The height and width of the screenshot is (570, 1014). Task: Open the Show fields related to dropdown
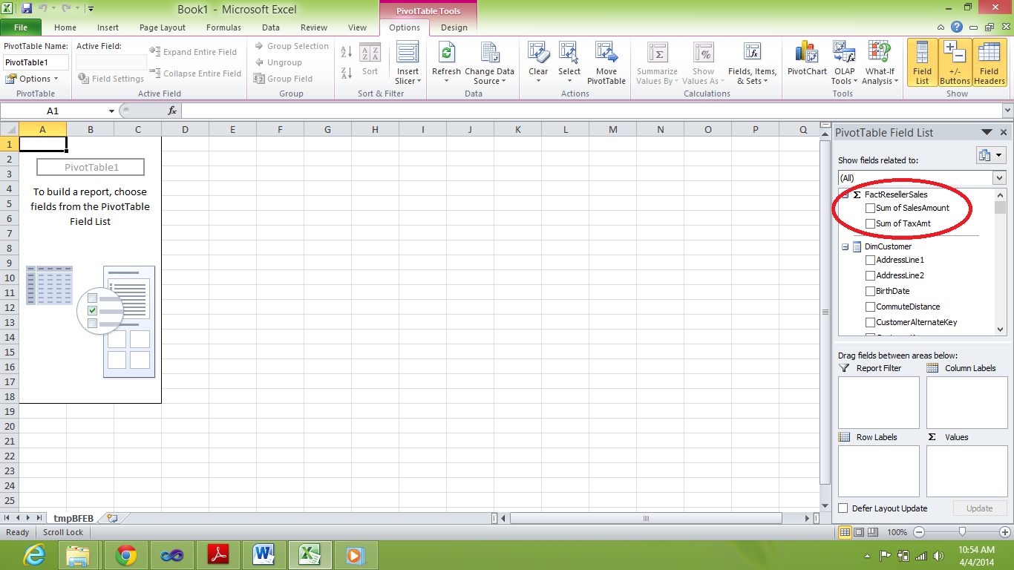[922, 178]
